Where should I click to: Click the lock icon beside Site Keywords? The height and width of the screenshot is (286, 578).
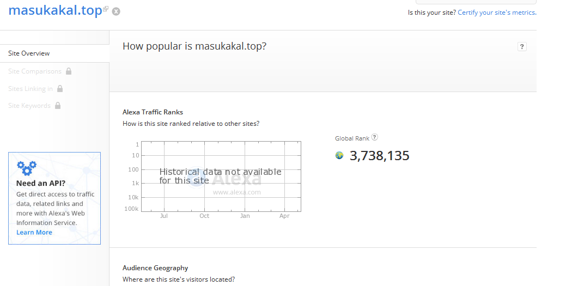pos(58,106)
